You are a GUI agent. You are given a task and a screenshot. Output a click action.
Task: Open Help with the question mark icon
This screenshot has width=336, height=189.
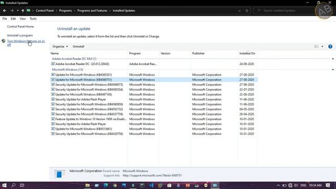(330, 47)
